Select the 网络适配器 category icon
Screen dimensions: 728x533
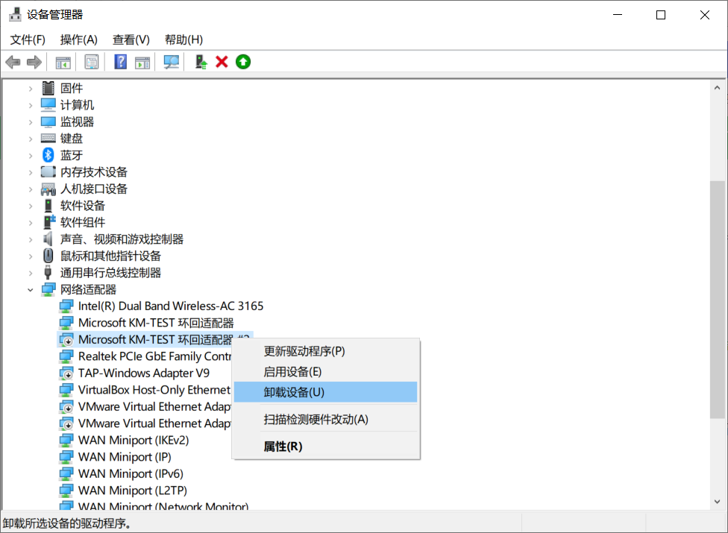pyautogui.click(x=48, y=289)
